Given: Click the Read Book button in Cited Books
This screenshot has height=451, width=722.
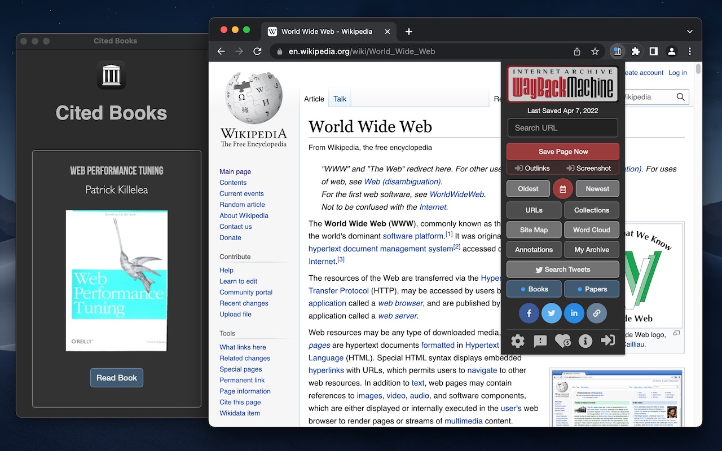Looking at the screenshot, I should pyautogui.click(x=116, y=378).
